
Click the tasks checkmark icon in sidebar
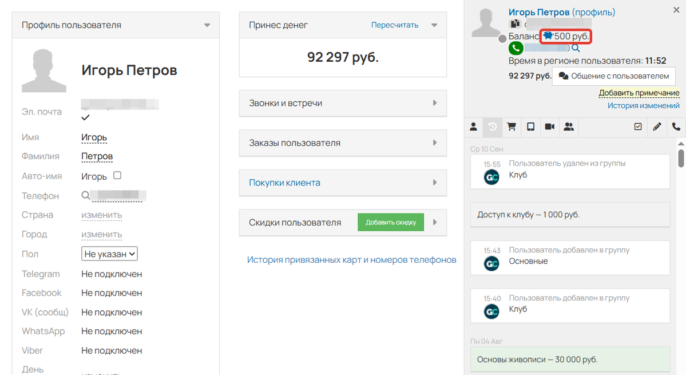click(638, 127)
